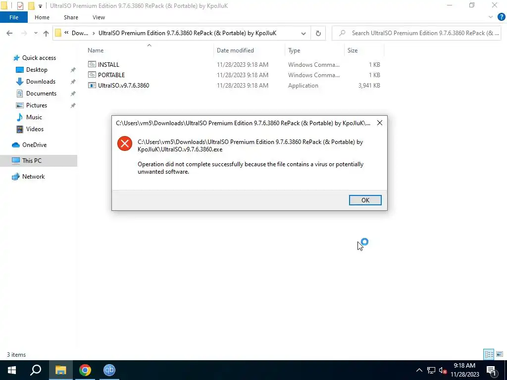This screenshot has width=507, height=380.
Task: Open qBittorrent from the taskbar
Action: coord(109,370)
